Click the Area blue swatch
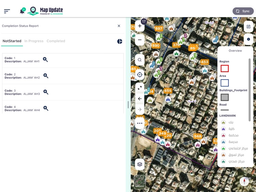Screen dimensions: 256x192 (x=225, y=83)
